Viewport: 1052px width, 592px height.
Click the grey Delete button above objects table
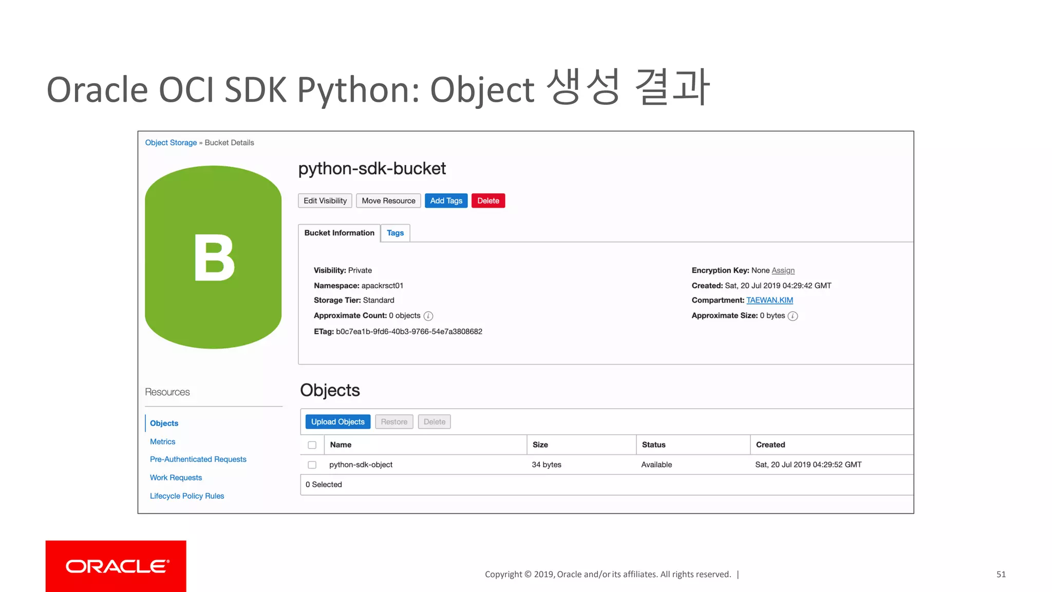point(435,422)
